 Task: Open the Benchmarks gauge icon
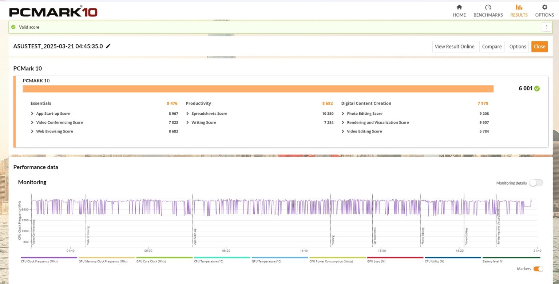click(x=488, y=7)
